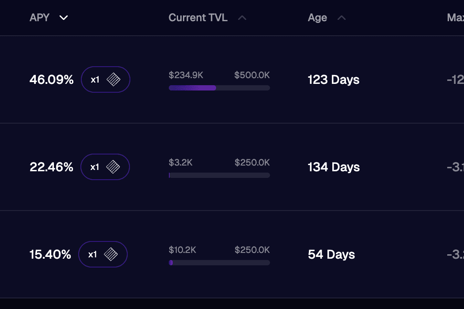Screen dimensions: 464x309
Task: Click the partially visible Max column header
Action: click(455, 18)
